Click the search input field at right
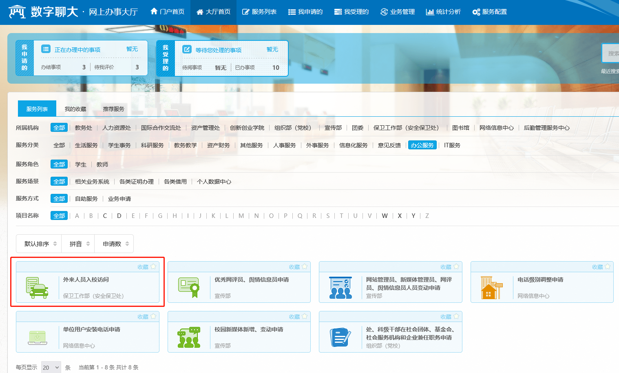The height and width of the screenshot is (373, 619). tap(611, 53)
